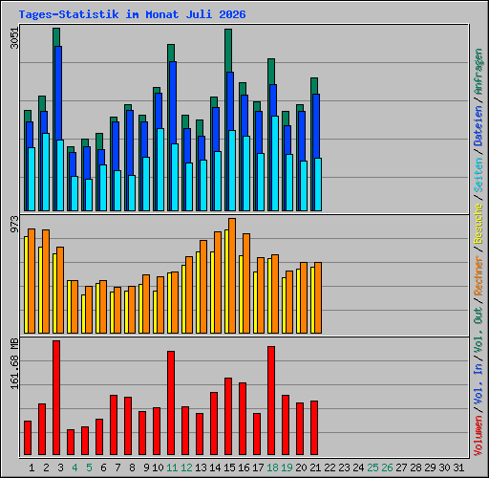Click the red Volumen bar for day 18
Screen dimensions: 489x478
[x=271, y=401]
